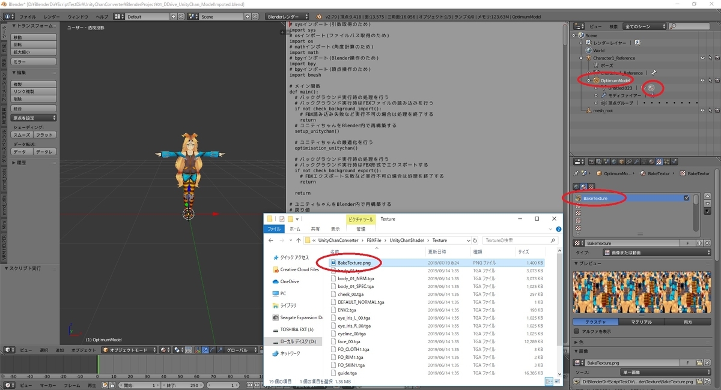Expand モディファイアー node in outliner
Viewport: 721px width, 390px height.
[x=596, y=95]
